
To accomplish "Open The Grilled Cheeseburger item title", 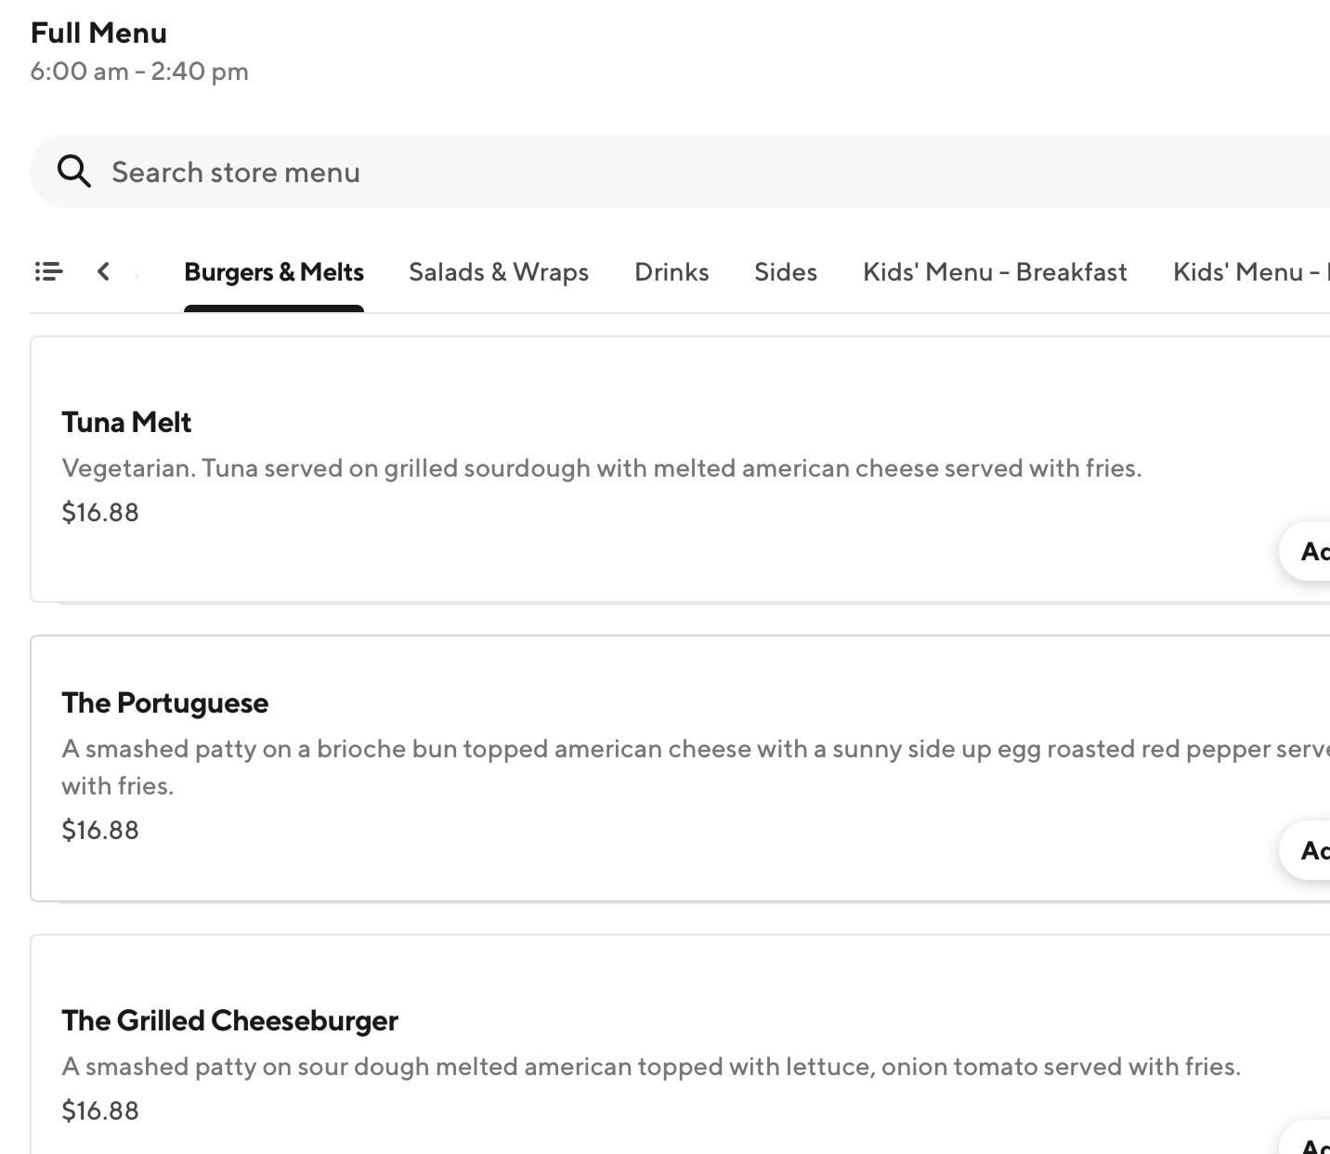I will coord(229,1021).
